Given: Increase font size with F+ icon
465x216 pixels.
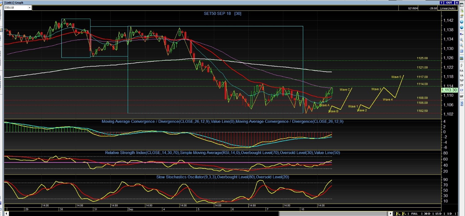Looking at the screenshot, I should point(398,214).
